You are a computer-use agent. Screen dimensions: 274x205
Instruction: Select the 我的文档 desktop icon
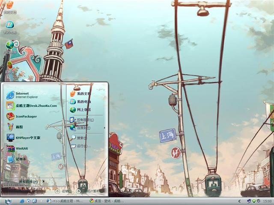(x=10, y=7)
